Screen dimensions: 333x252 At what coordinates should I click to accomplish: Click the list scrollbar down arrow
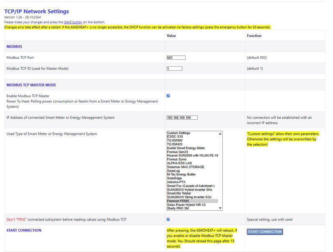220,208
